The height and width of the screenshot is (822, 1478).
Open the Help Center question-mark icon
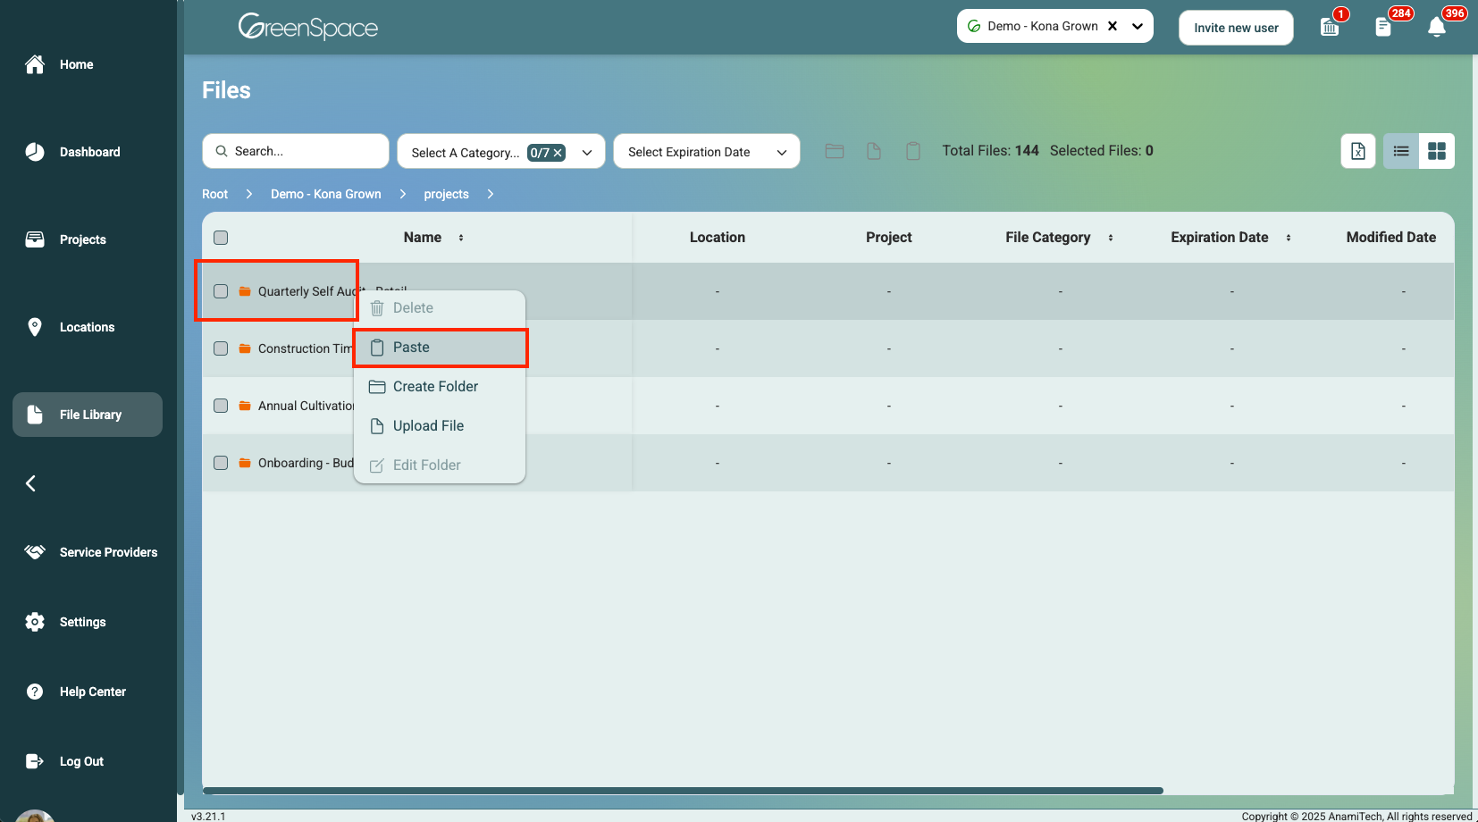pyautogui.click(x=35, y=692)
